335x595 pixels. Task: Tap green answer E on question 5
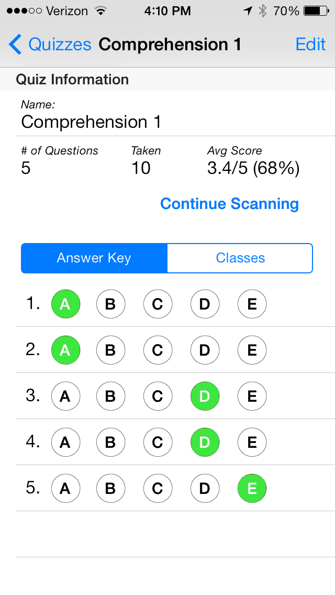point(252,489)
